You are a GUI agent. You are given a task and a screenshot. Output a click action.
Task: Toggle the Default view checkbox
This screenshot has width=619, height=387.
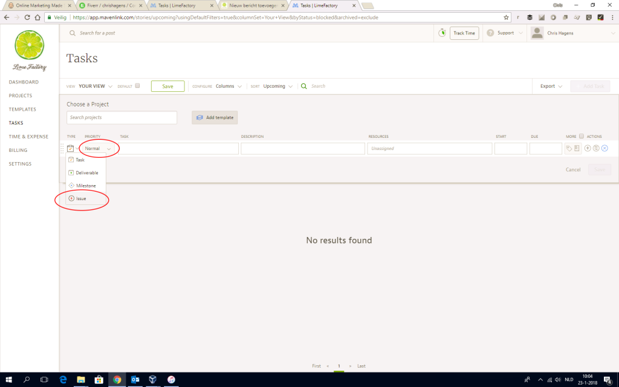(x=137, y=86)
